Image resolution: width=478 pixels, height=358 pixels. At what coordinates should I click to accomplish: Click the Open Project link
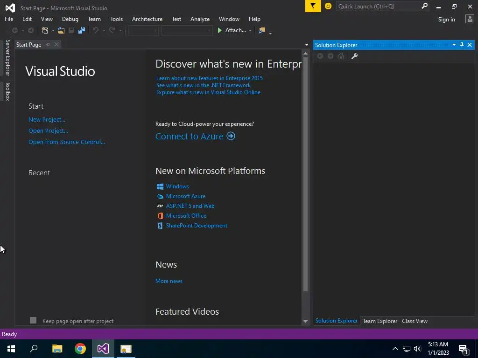tap(48, 131)
